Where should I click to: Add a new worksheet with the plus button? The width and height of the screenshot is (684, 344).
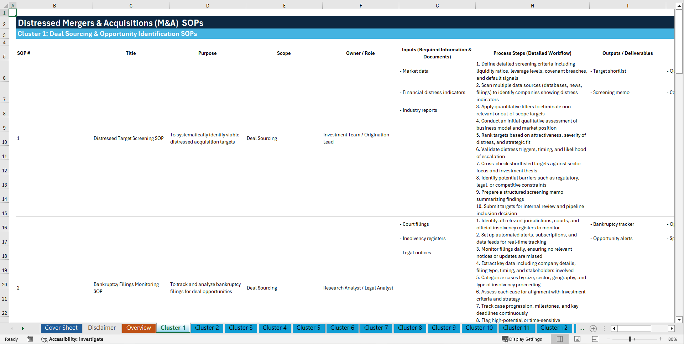coord(593,328)
